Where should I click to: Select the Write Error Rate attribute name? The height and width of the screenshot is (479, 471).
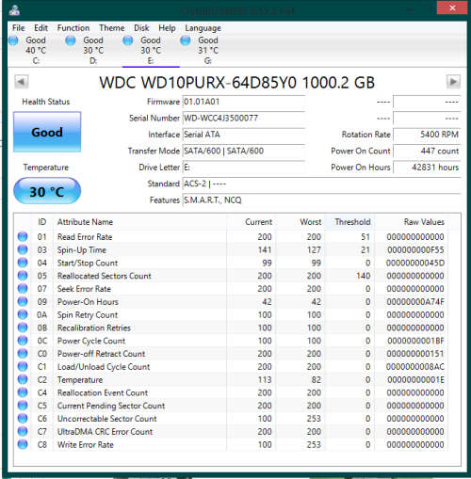tap(86, 445)
